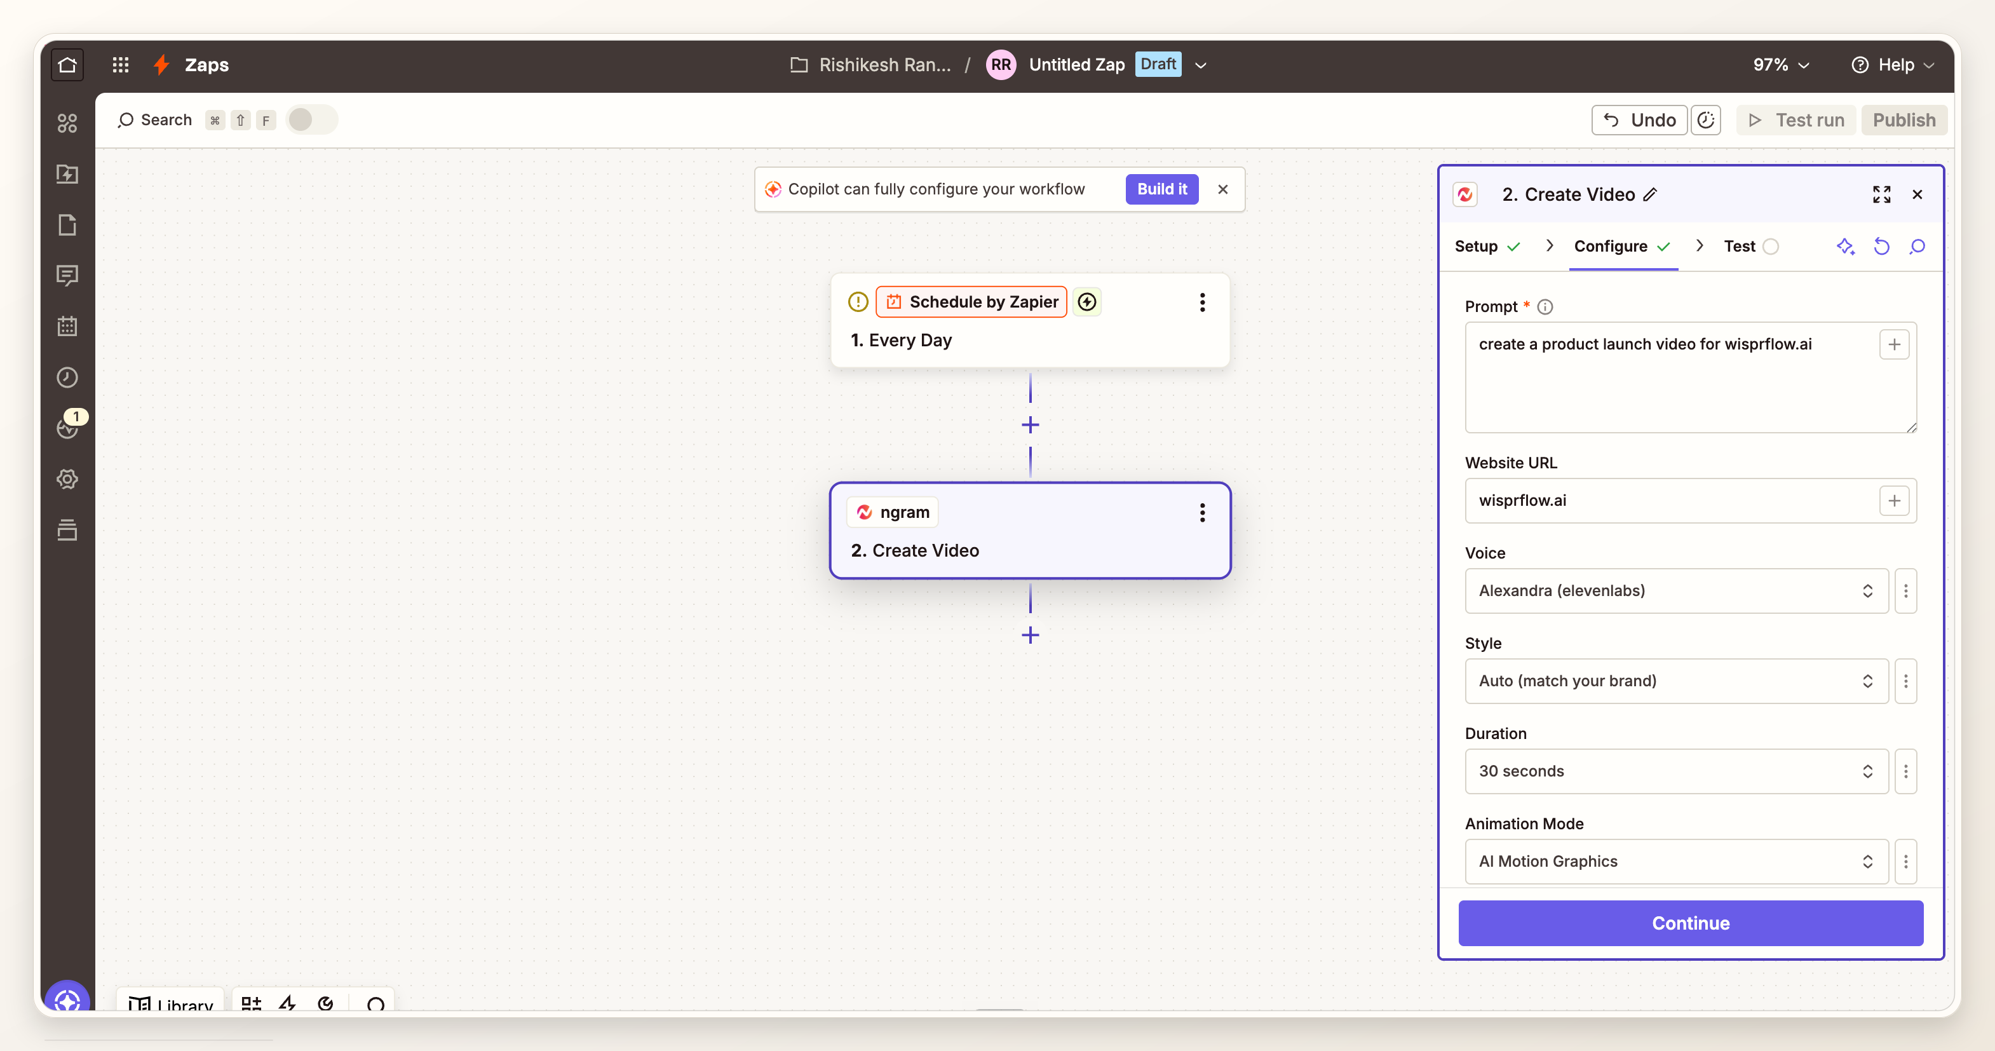Click the refresh fields icon in panel
Image resolution: width=1995 pixels, height=1051 pixels.
point(1882,247)
